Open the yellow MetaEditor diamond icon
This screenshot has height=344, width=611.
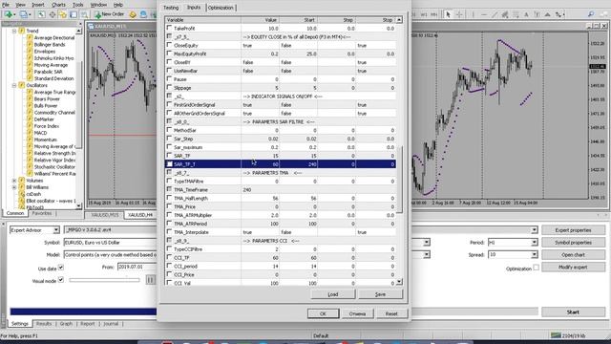pos(133,15)
